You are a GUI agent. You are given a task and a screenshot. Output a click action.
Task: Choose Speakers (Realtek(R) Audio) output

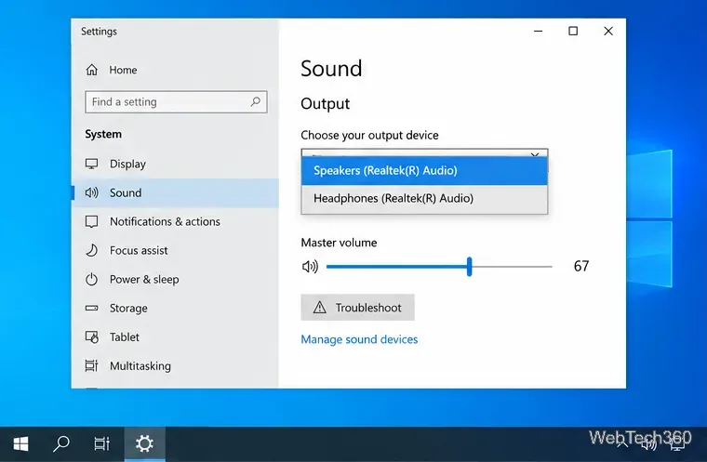coord(424,171)
